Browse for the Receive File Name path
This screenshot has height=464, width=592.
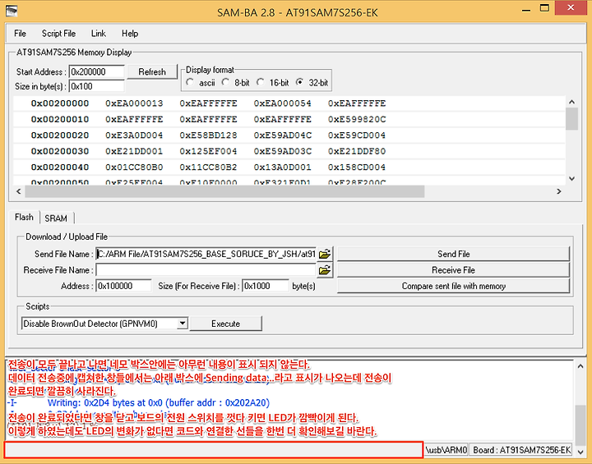(325, 270)
